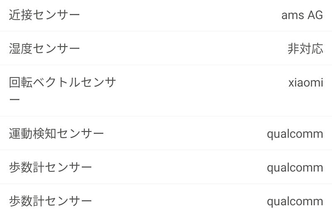The image size is (332, 217).
Task: Click the wrapped "ー" under 回転ベクトルセンサ
Action: 15,100
